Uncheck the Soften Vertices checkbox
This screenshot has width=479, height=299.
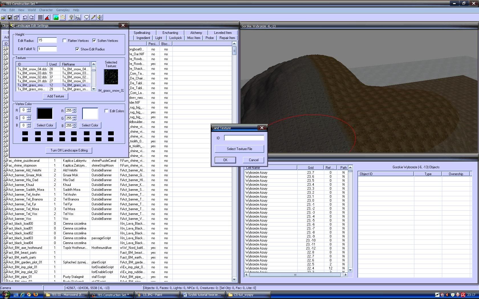94,40
